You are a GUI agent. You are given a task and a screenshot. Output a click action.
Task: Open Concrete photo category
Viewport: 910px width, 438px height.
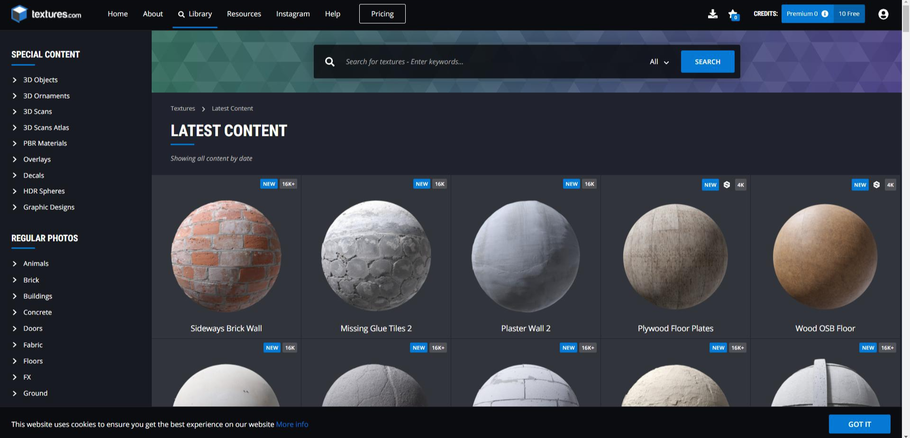(37, 312)
